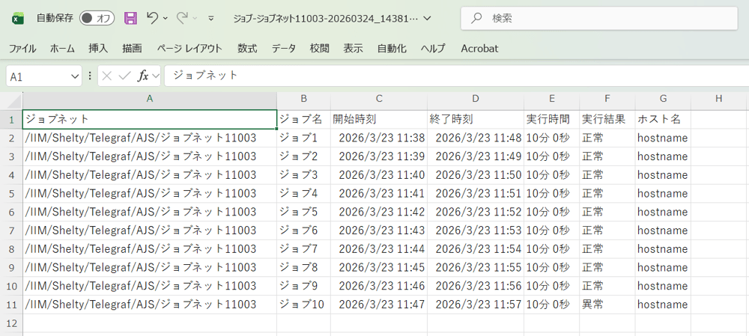The height and width of the screenshot is (336, 749).
Task: Open the 描画 ribbon tab
Action: point(132,48)
